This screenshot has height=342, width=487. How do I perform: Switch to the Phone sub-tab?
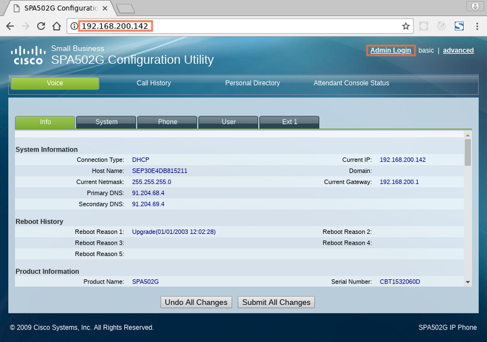click(167, 122)
